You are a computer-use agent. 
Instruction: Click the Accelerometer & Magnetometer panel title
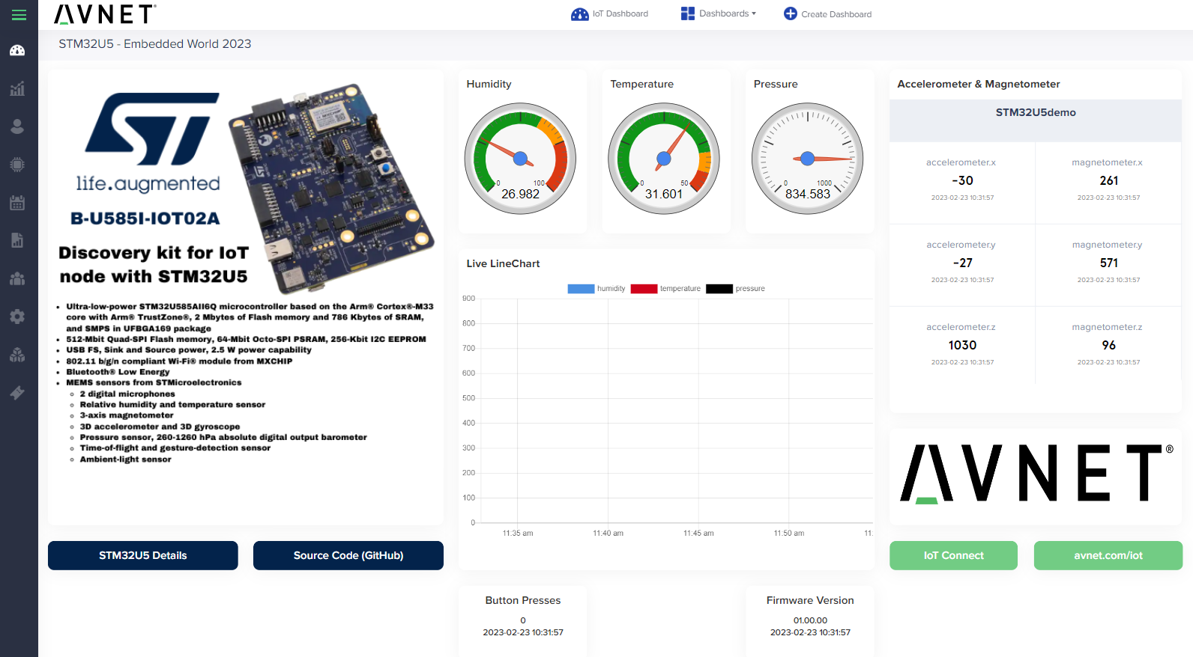pos(979,84)
